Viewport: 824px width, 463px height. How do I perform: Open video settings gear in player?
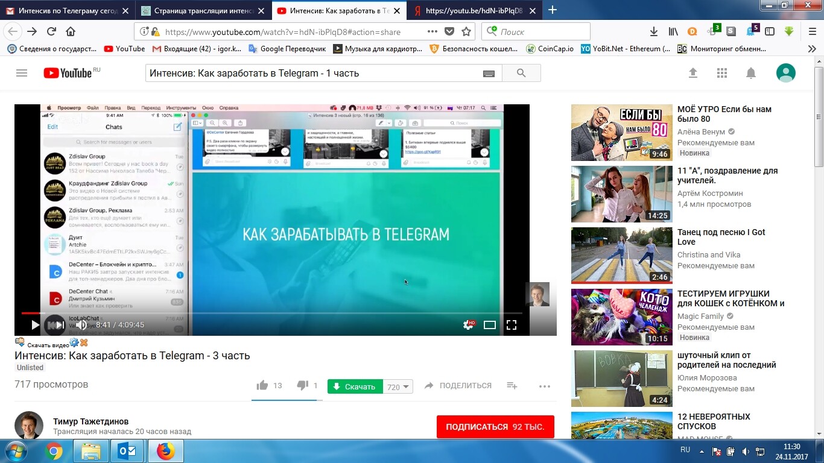[x=468, y=325]
